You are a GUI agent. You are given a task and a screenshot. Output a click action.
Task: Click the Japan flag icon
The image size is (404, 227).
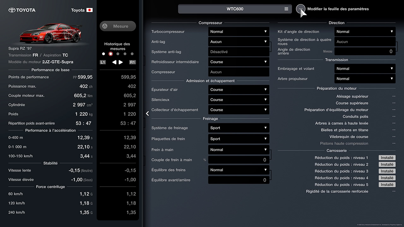tap(90, 10)
